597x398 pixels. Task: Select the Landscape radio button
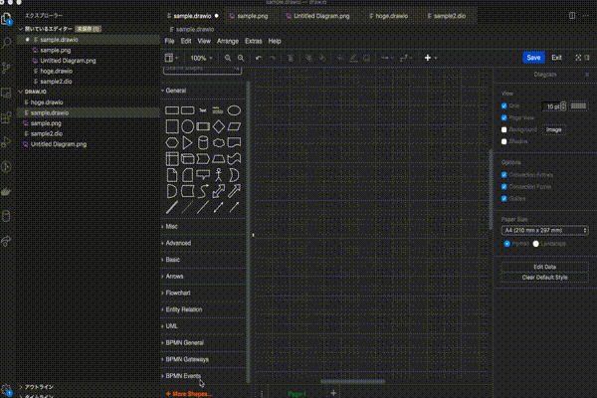(x=535, y=244)
